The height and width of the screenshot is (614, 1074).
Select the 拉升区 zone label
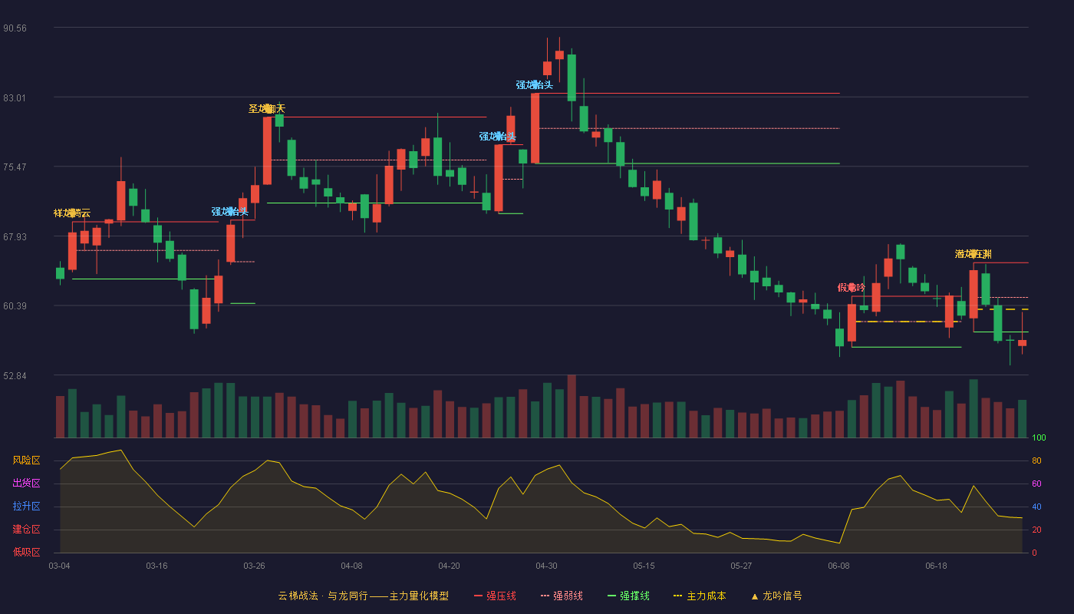coord(26,507)
